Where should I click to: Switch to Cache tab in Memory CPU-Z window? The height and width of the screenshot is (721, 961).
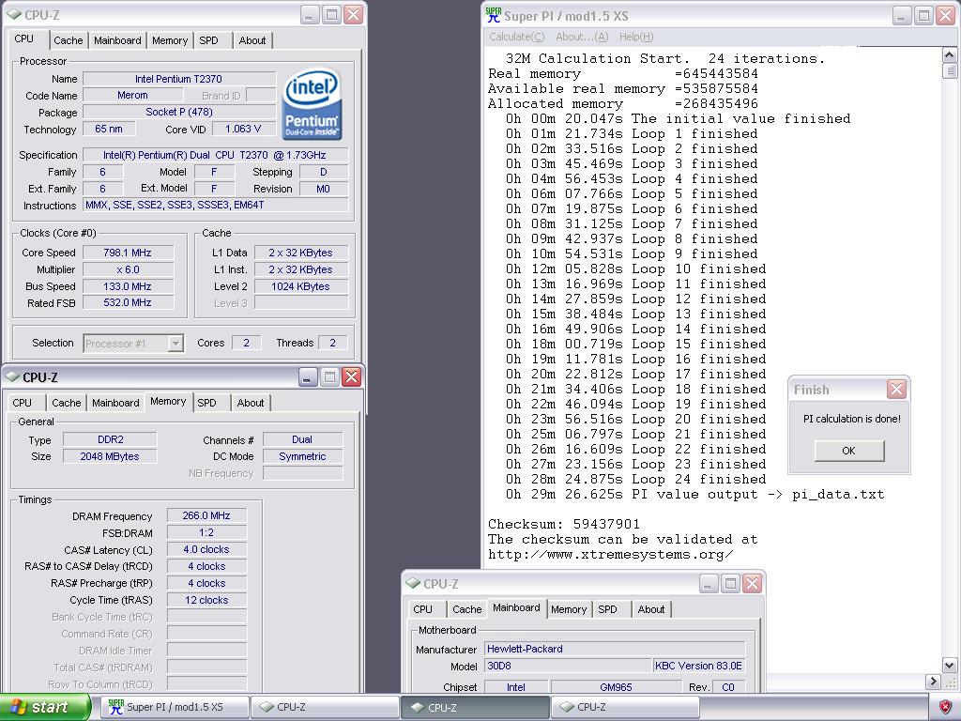(x=67, y=403)
